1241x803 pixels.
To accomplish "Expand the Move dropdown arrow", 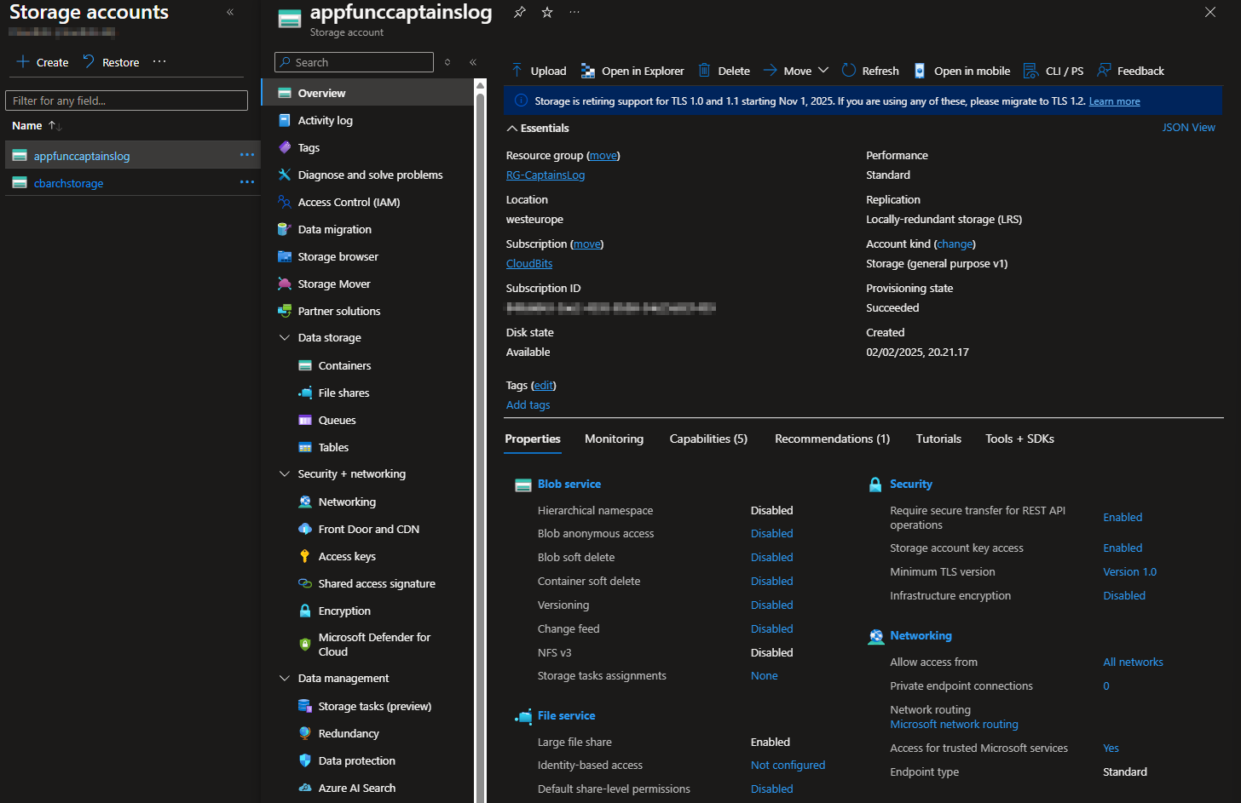I will (823, 71).
